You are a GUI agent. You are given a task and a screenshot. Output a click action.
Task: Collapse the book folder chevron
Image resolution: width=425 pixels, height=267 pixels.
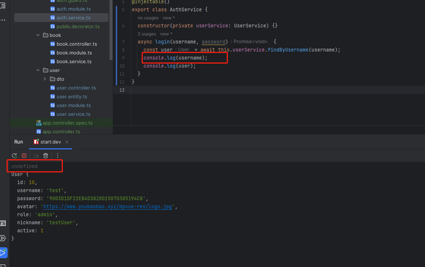pyautogui.click(x=38, y=35)
